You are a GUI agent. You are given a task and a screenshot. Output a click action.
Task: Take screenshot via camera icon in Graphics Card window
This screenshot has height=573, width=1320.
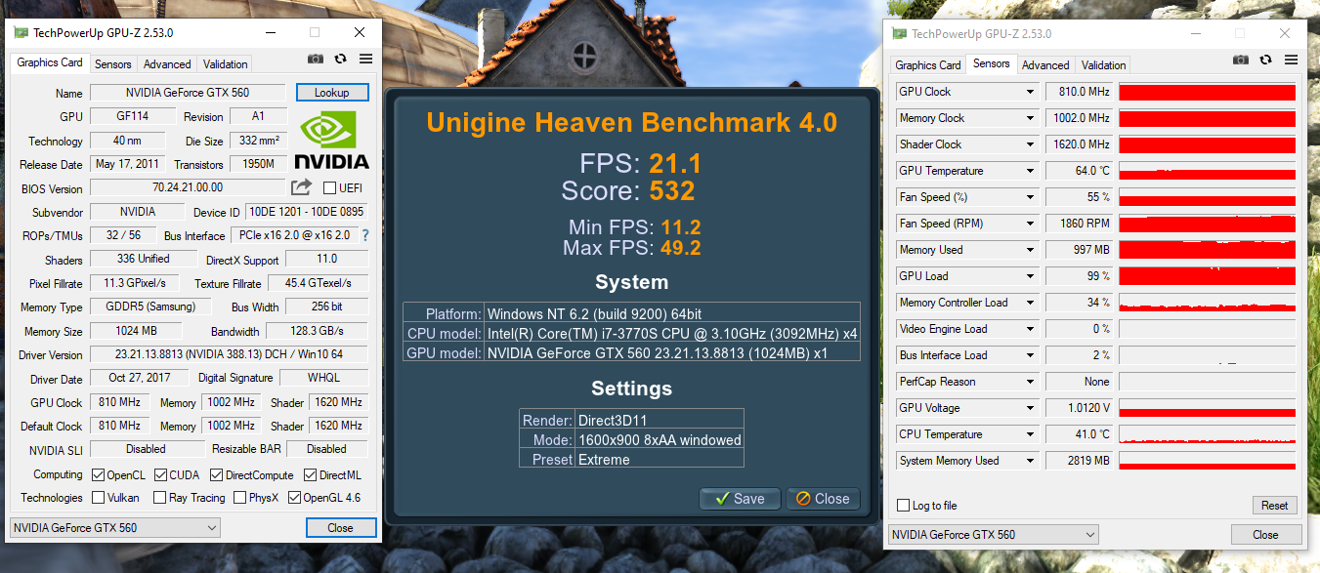(x=315, y=60)
